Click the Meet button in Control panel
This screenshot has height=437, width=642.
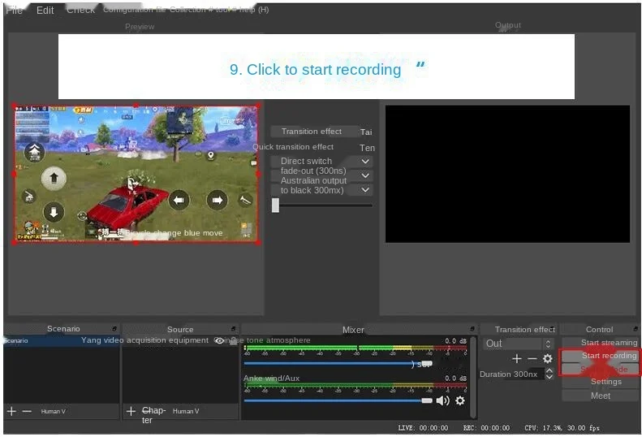coord(601,396)
